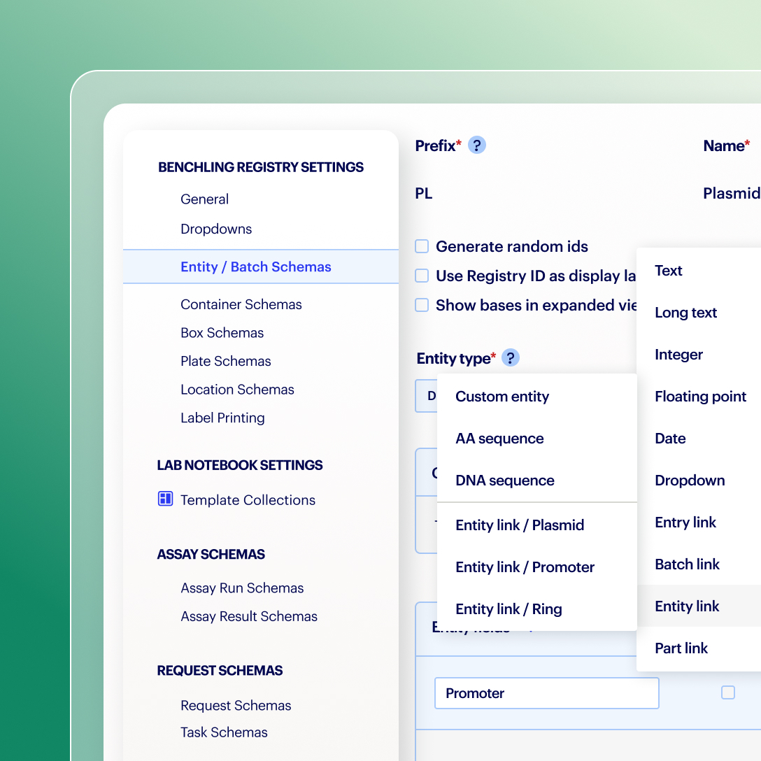Screen dimensions: 761x761
Task: Open Container Schemas
Action: [241, 304]
